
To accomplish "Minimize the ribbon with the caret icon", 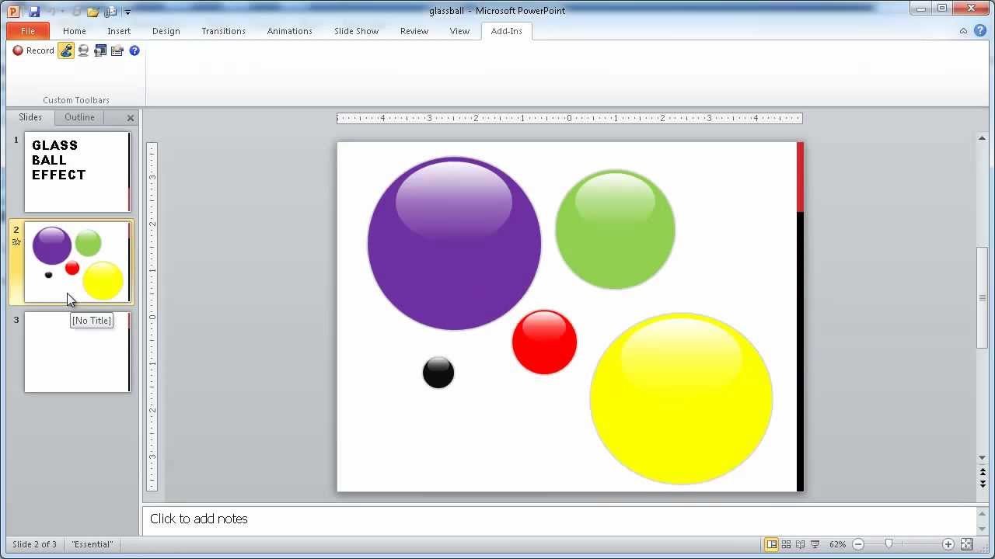I will click(x=963, y=31).
